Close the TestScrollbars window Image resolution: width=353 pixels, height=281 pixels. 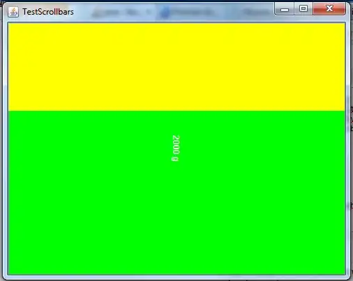pos(329,9)
